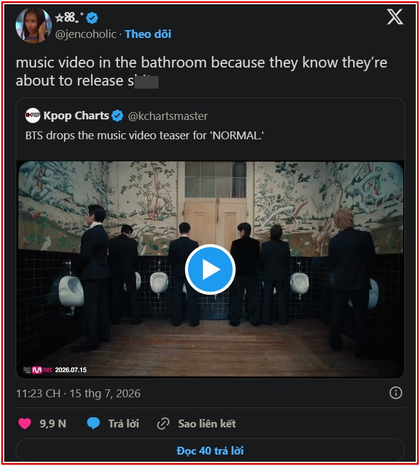Open Đọc 40 trả lời replies
Viewport: 420px width, 466px height.
click(x=210, y=450)
